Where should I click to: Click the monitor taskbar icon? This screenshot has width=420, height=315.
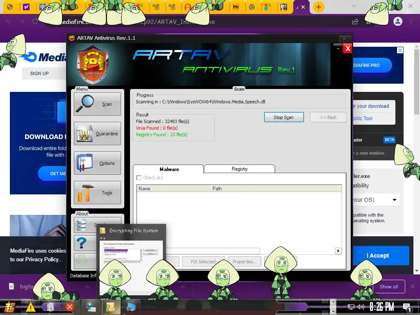tap(131, 307)
